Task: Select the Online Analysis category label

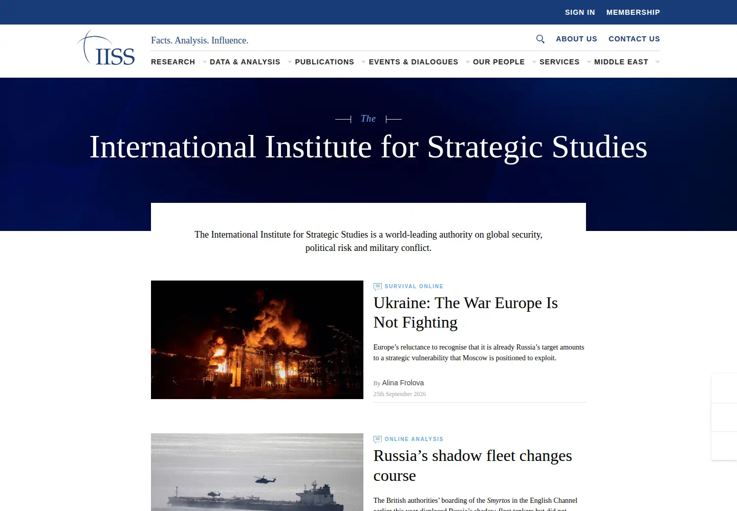Action: pyautogui.click(x=414, y=439)
